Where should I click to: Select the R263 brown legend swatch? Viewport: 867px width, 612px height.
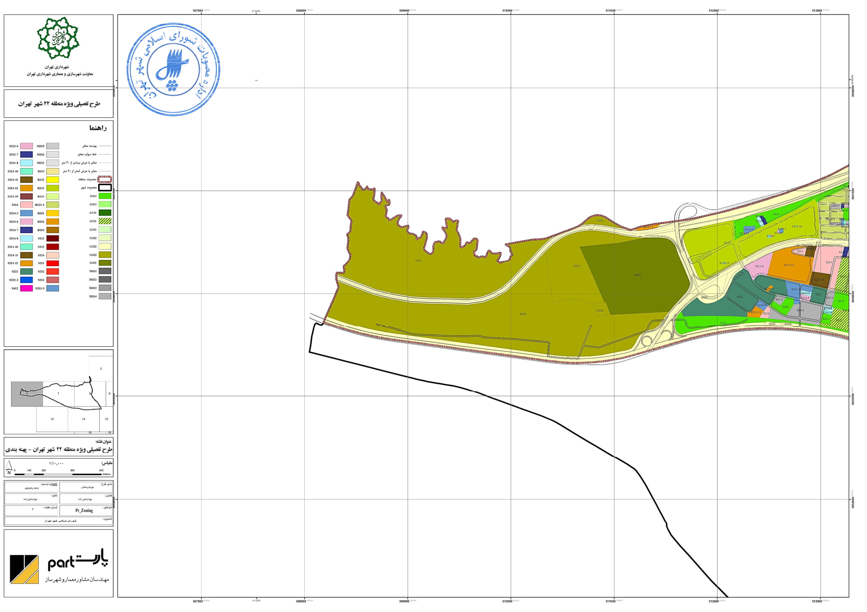click(53, 230)
